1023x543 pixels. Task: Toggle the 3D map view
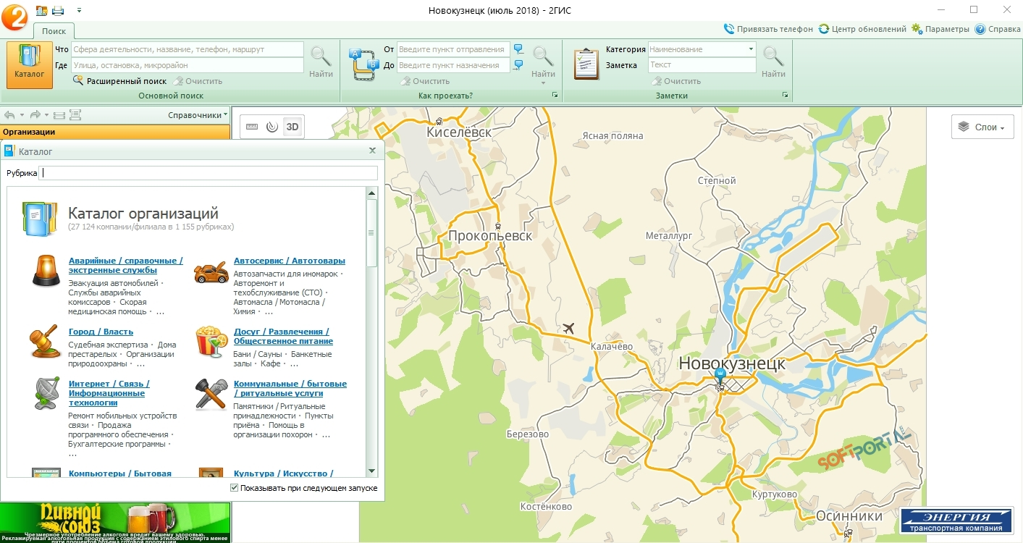coord(292,127)
